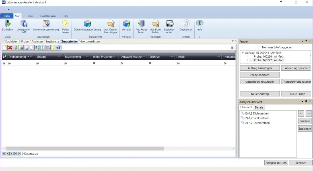Viewport: 313px width, 171px height.
Task: Click the previous record navigation arrow
Action: click(x=8, y=154)
